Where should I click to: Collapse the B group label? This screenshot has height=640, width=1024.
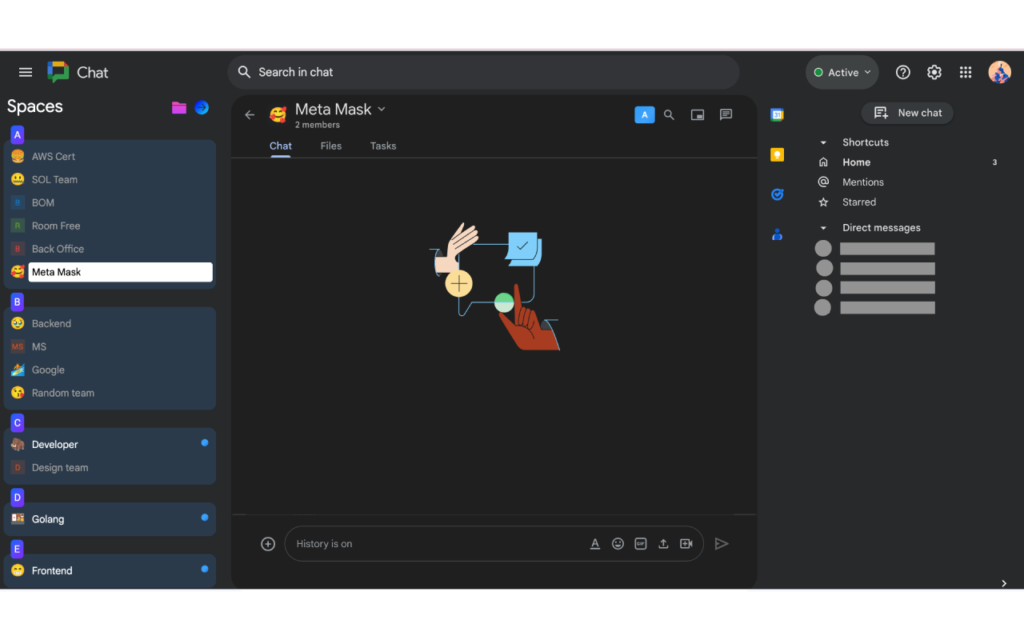(x=18, y=302)
